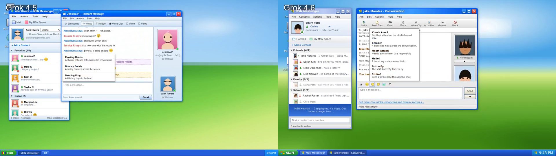This screenshot has height=156, width=556.
Task: Send a Nudge in Jessica P. chat
Action: pos(101,24)
